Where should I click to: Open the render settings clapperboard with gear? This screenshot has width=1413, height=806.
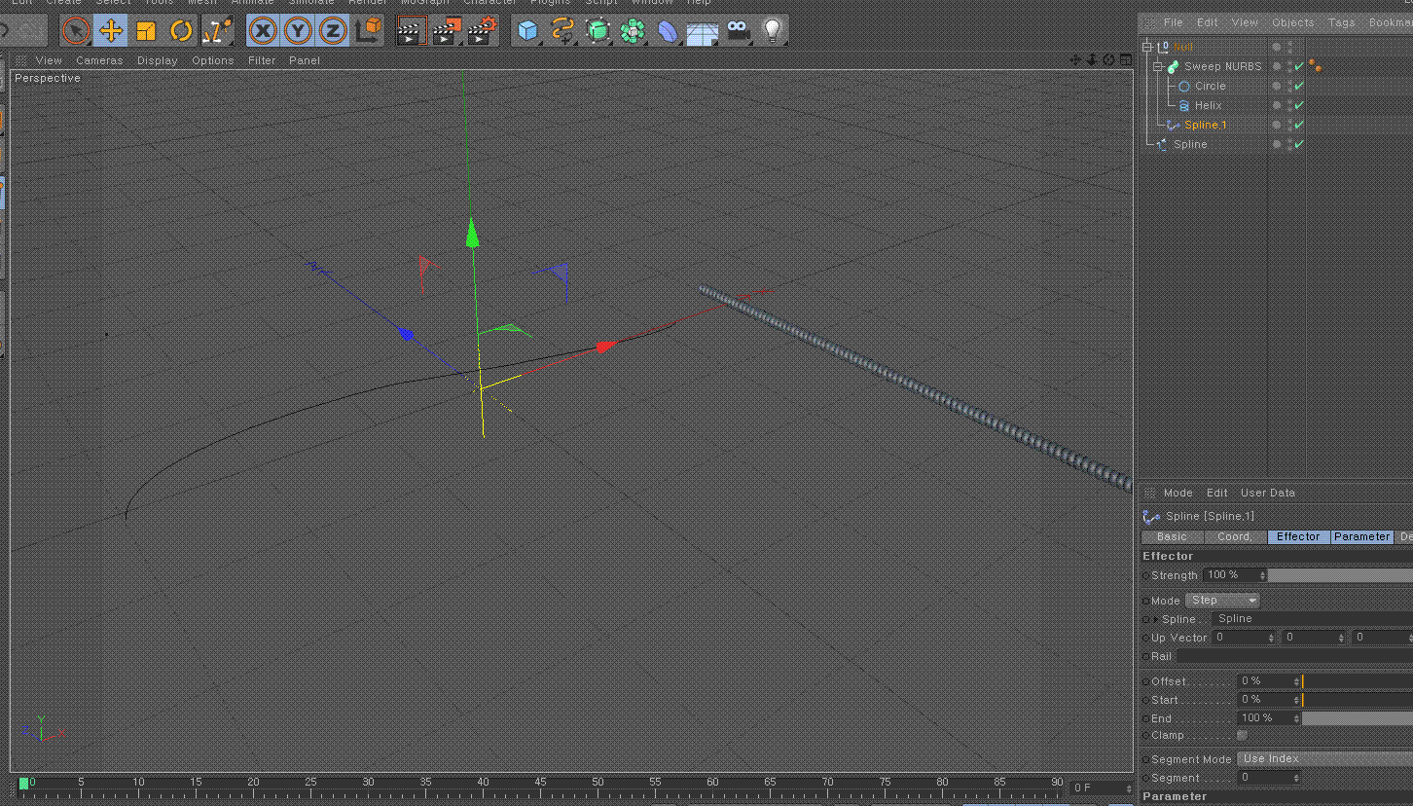pos(481,31)
